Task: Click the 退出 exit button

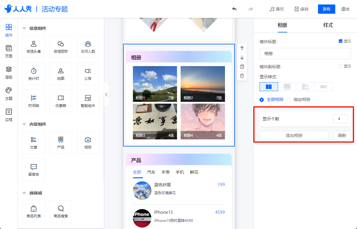Action: point(345,9)
